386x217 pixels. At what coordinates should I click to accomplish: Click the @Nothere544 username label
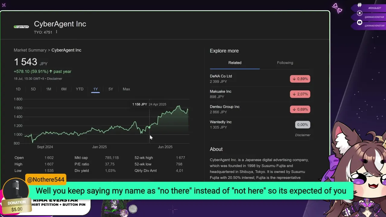[x=46, y=180]
